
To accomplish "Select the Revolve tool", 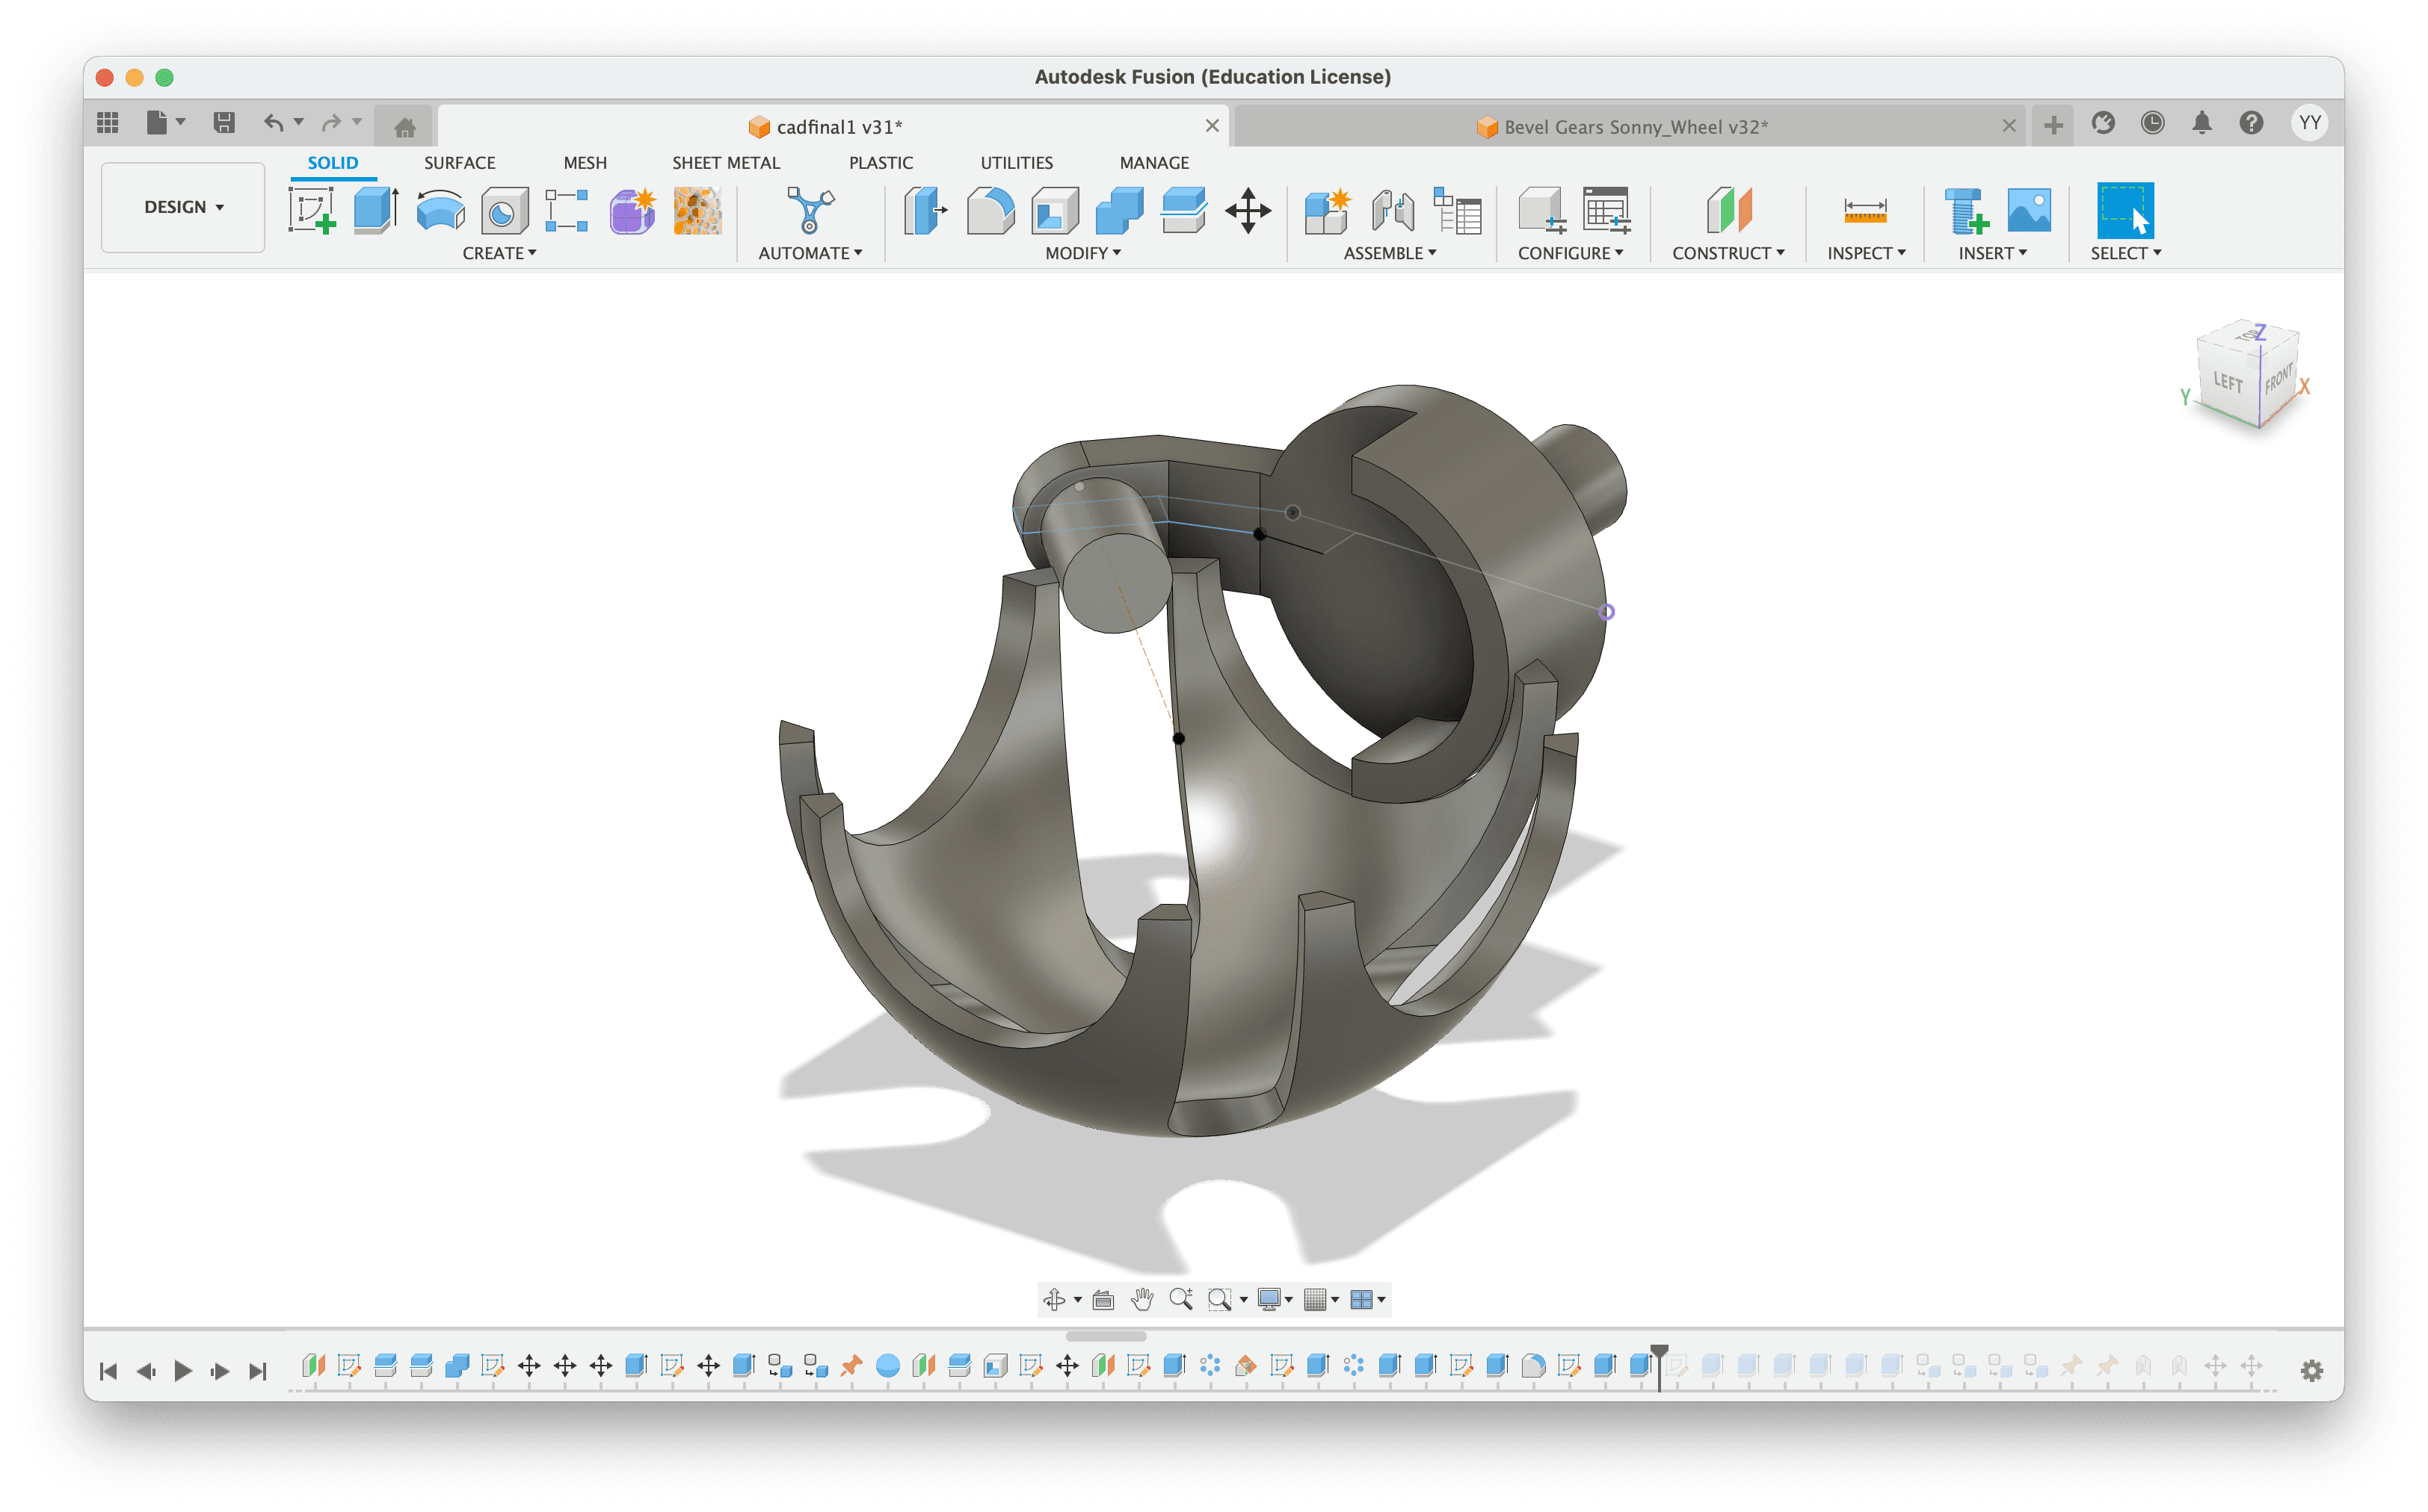I will click(440, 211).
